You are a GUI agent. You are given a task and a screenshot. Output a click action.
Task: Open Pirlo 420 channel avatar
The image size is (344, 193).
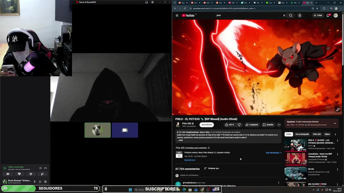pyautogui.click(x=178, y=125)
